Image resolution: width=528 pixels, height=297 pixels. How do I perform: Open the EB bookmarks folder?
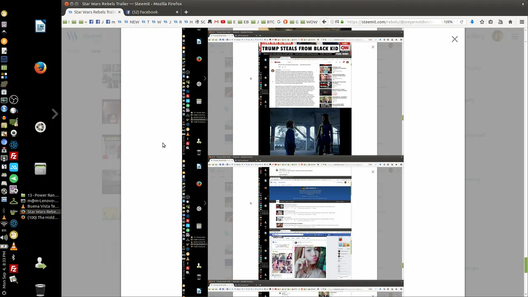pyautogui.click(x=243, y=22)
